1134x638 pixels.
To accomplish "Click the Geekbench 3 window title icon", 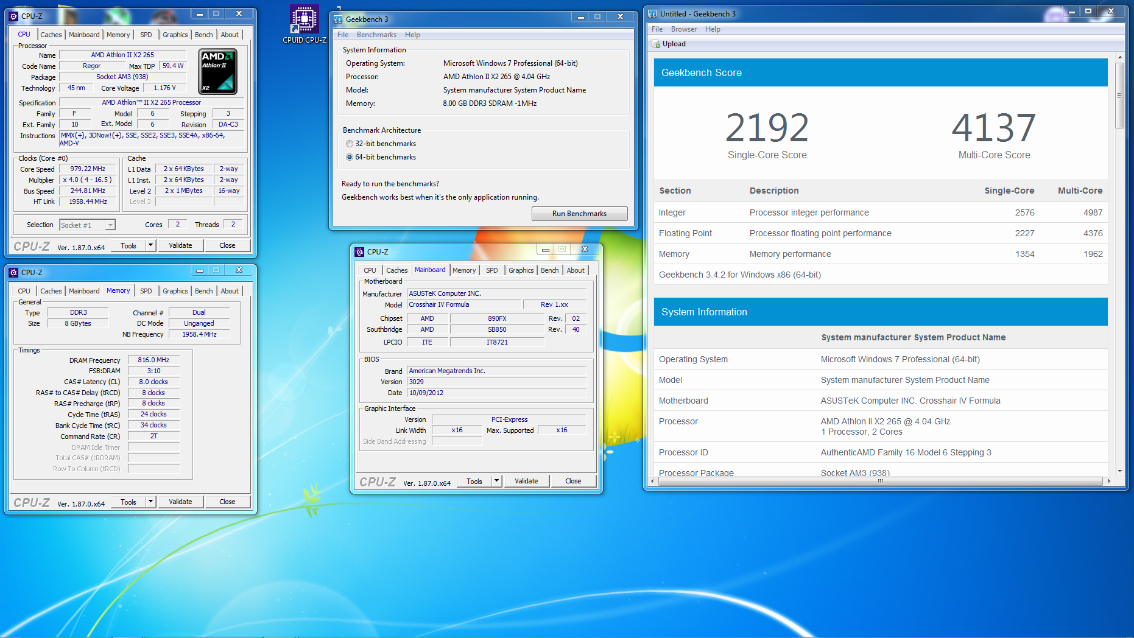I will coord(338,19).
